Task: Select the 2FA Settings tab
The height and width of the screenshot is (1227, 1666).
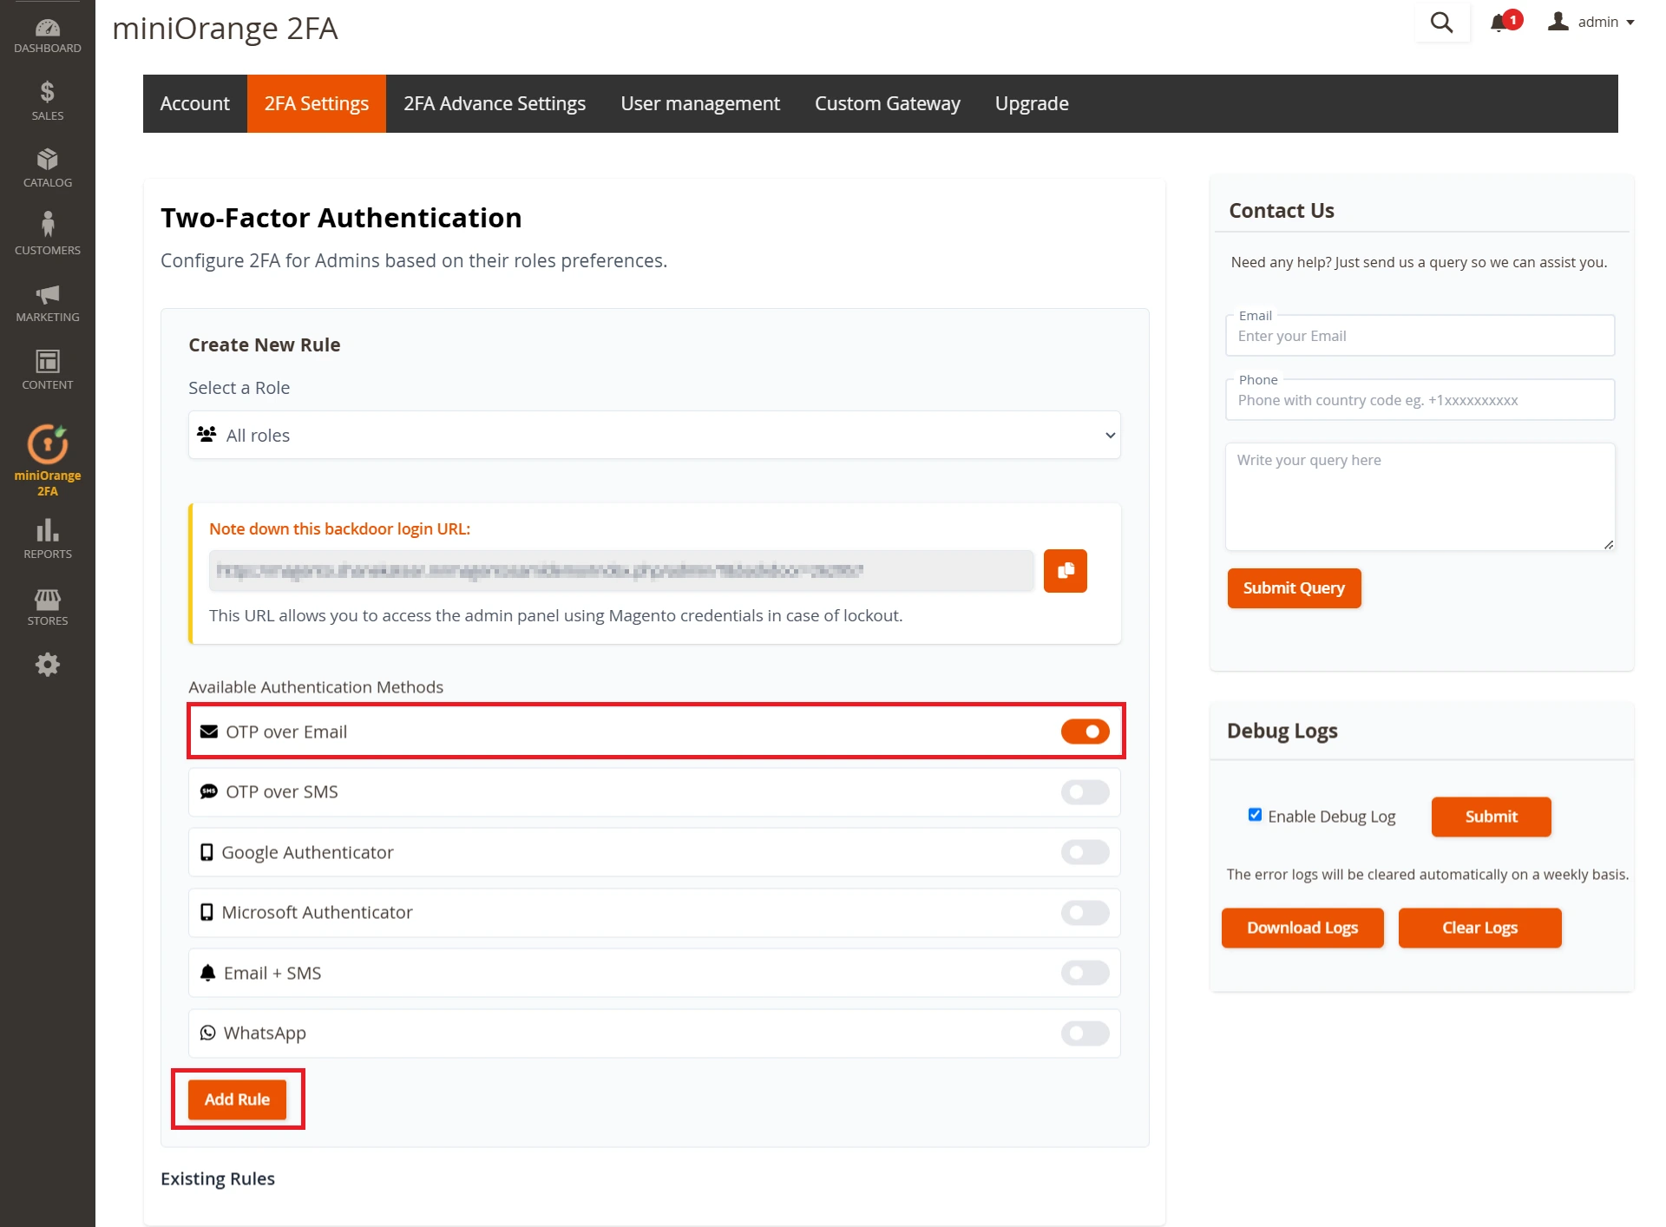Action: pyautogui.click(x=317, y=103)
